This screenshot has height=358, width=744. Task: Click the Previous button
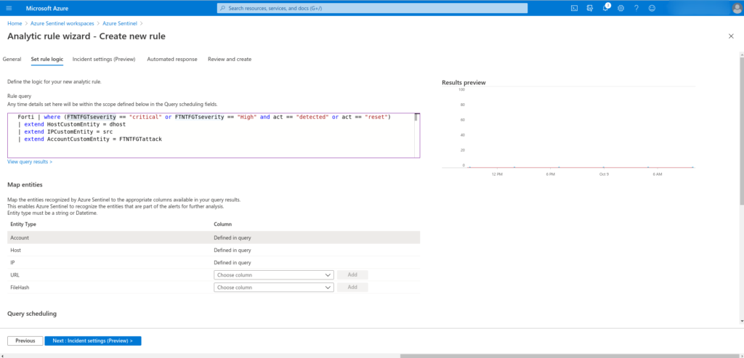[x=25, y=341]
